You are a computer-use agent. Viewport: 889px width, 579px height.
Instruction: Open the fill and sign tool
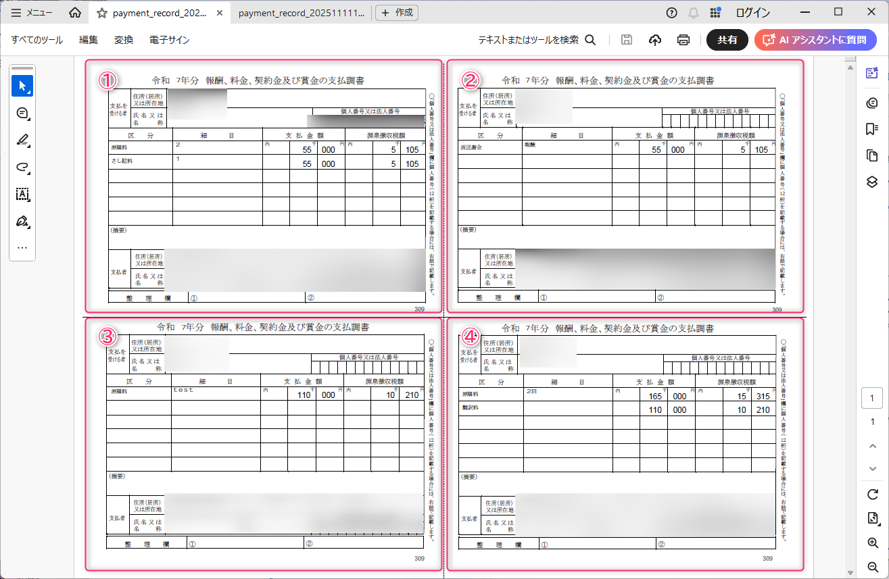click(x=22, y=222)
